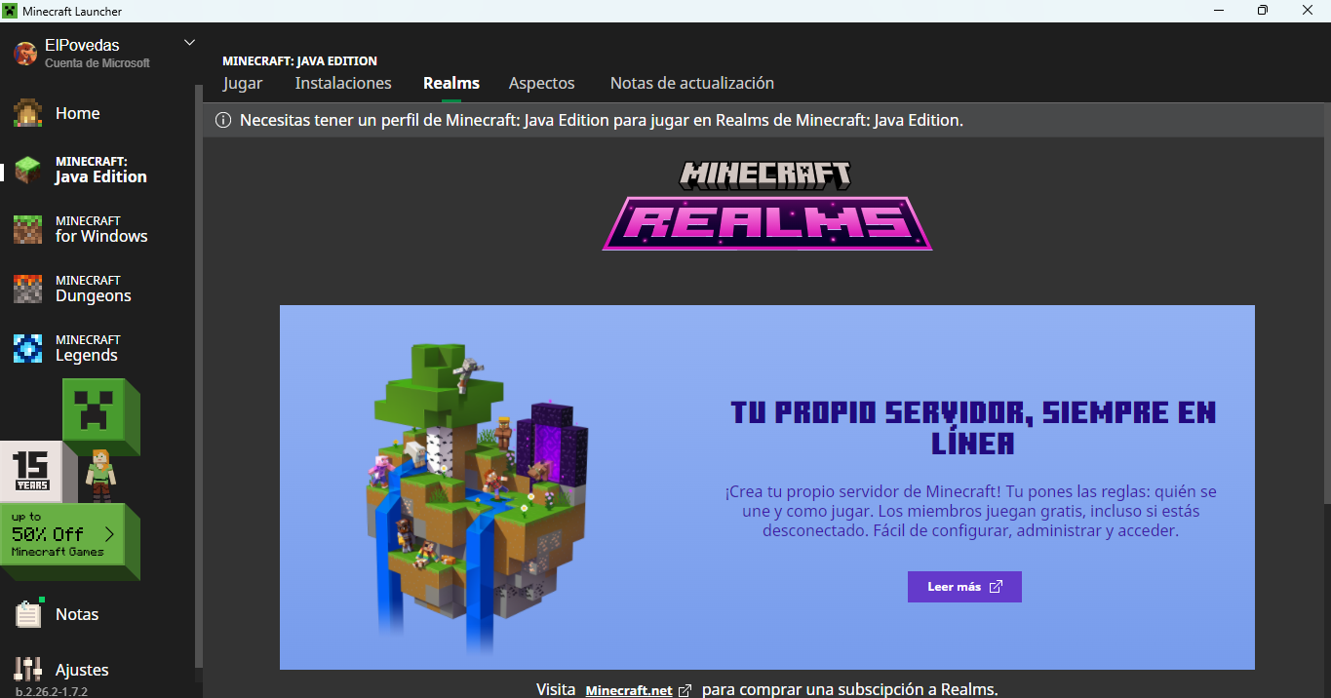Click the 'Cuenta de Microsoft' account label
This screenshot has height=698, width=1331.
pyautogui.click(x=98, y=62)
